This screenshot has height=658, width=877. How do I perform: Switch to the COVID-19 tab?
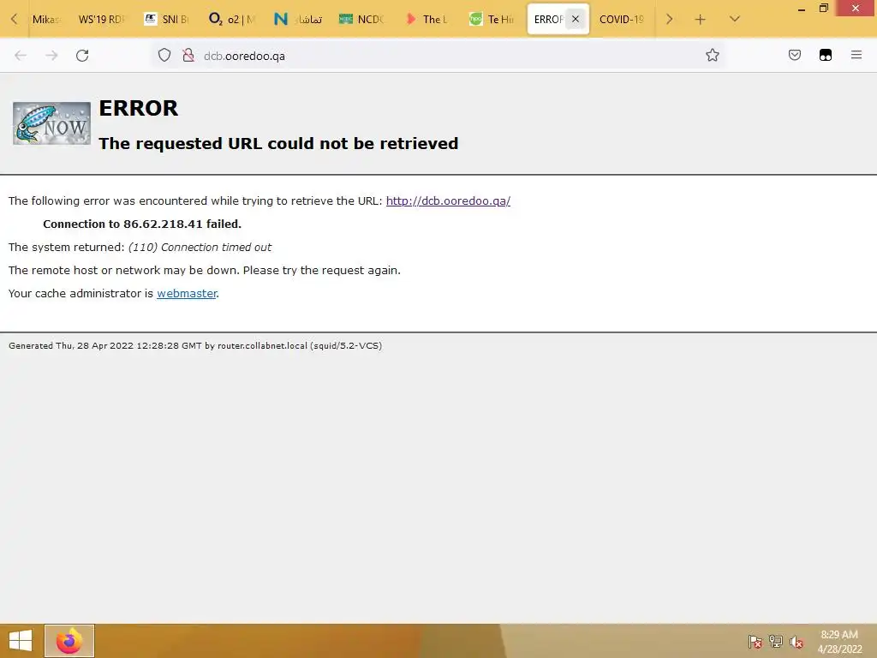click(x=622, y=20)
